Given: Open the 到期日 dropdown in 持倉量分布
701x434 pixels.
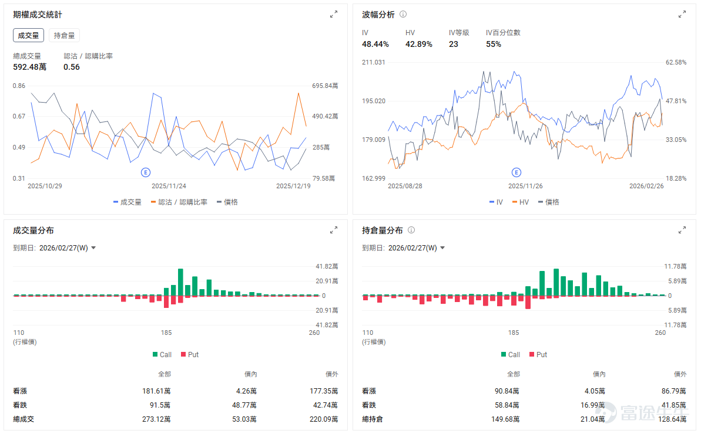Looking at the screenshot, I should tap(417, 248).
